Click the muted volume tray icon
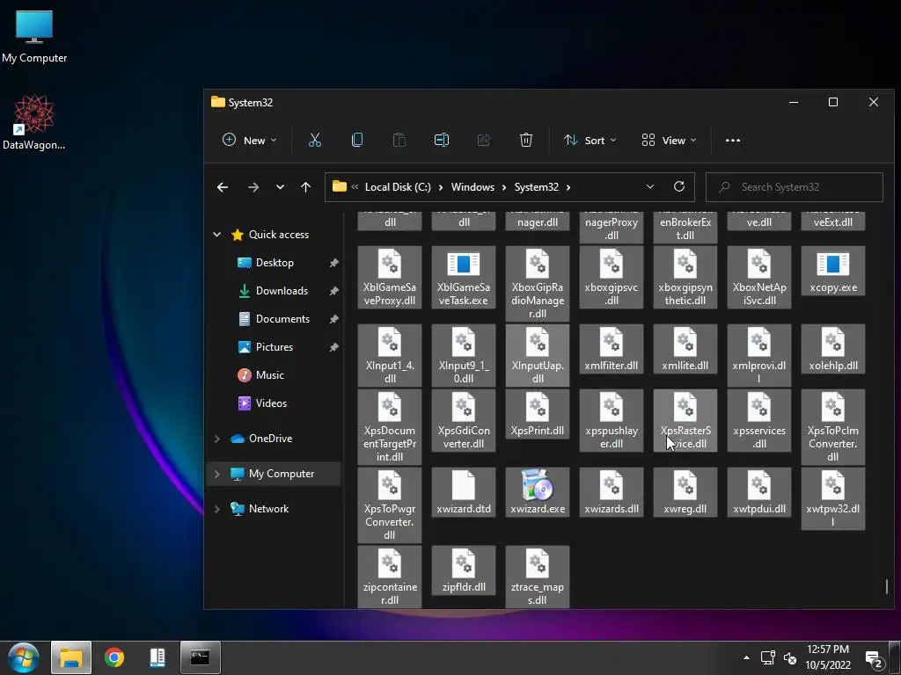 (x=790, y=657)
